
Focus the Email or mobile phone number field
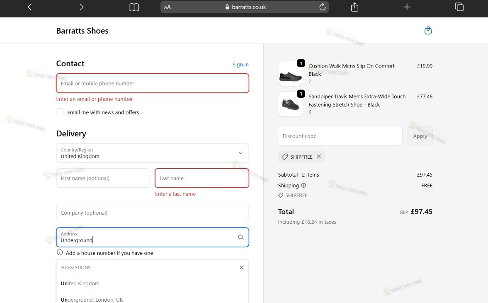click(153, 83)
